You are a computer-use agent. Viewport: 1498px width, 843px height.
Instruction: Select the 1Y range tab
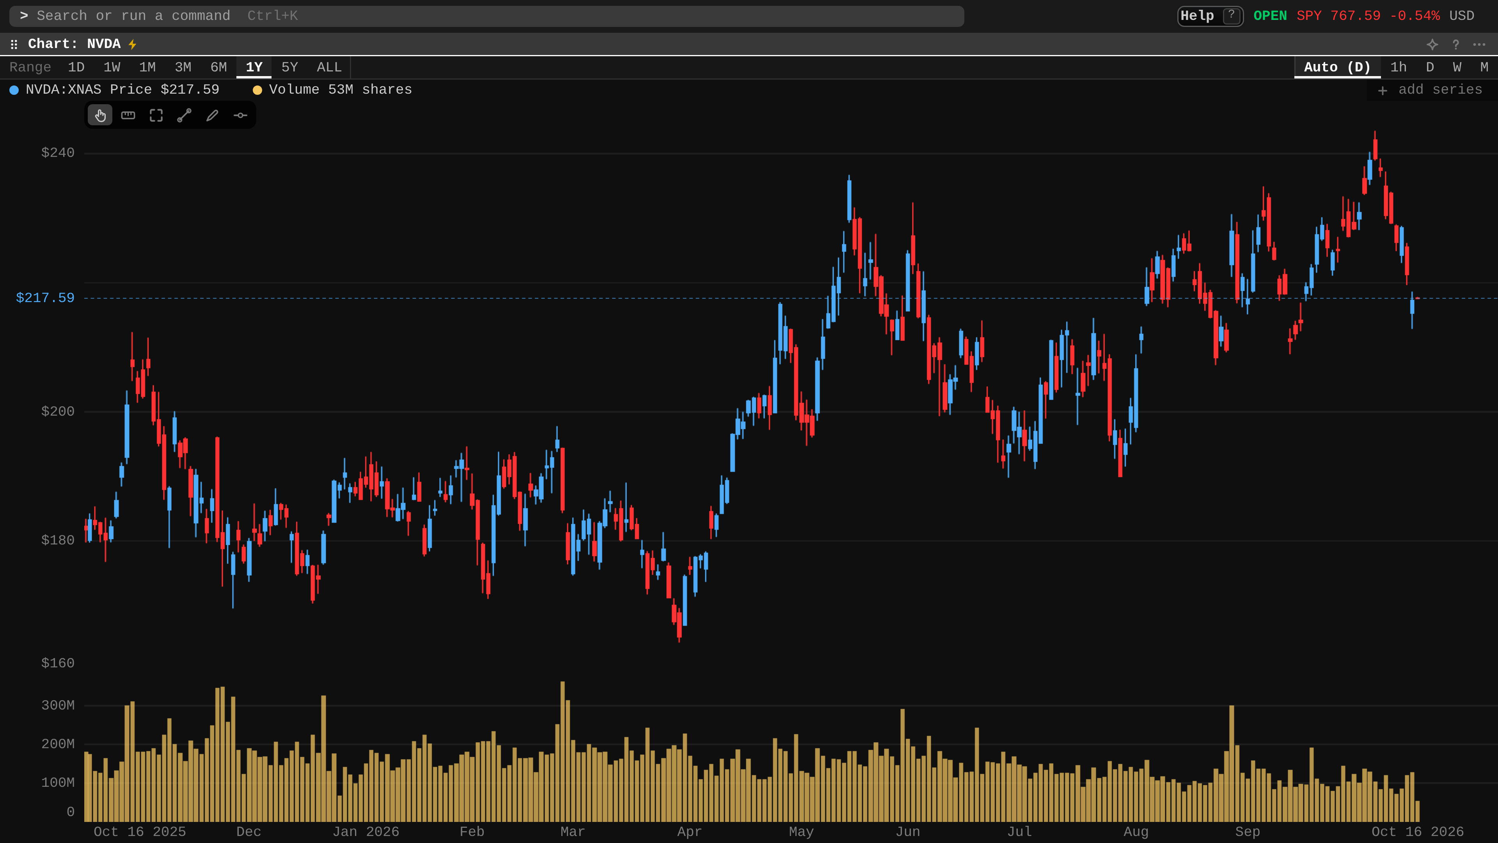click(254, 67)
